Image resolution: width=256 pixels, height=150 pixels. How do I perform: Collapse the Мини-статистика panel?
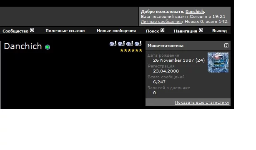click(226, 45)
